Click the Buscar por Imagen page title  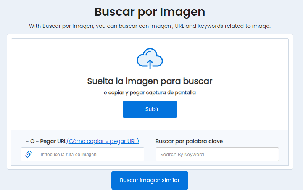pyautogui.click(x=150, y=12)
